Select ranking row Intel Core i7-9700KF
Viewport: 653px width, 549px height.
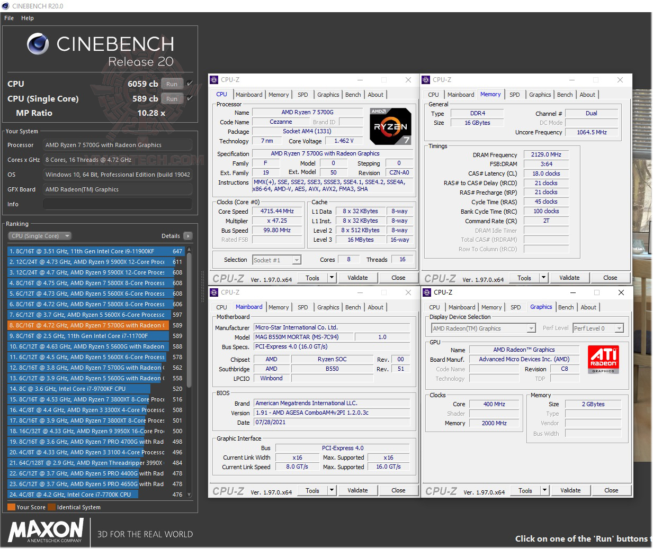pos(96,389)
